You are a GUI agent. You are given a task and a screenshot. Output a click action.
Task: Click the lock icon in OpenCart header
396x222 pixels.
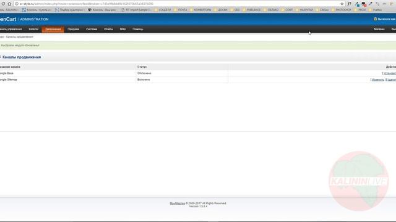coord(376,19)
